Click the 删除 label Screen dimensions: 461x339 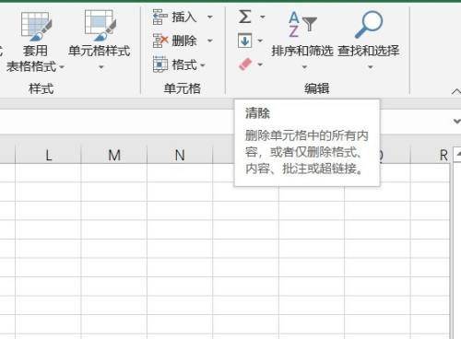coord(184,41)
